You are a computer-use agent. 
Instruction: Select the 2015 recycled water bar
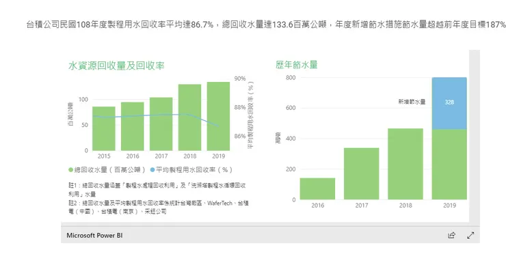(x=104, y=128)
